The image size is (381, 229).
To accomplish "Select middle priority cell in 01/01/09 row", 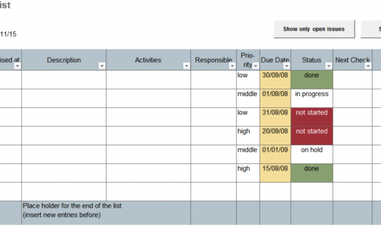I will click(248, 154).
